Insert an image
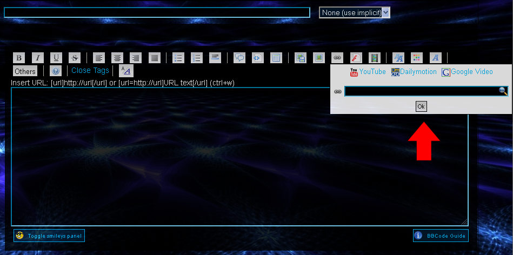The width and height of the screenshot is (513, 255). point(318,58)
